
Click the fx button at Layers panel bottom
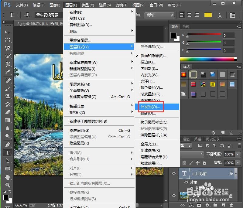coord(190,205)
